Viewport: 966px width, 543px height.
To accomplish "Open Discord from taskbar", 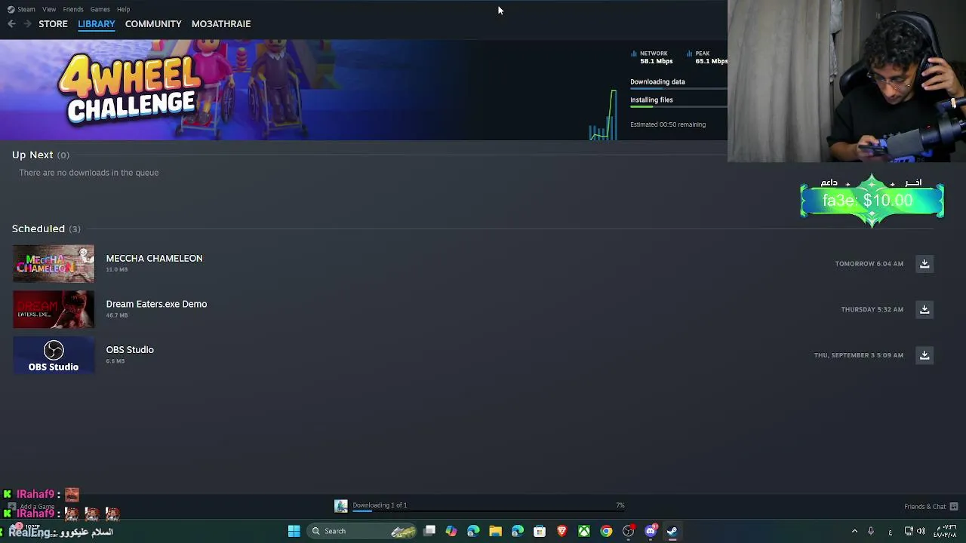I will 651,531.
